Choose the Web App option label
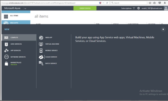The image size is (168, 101). [49, 38]
